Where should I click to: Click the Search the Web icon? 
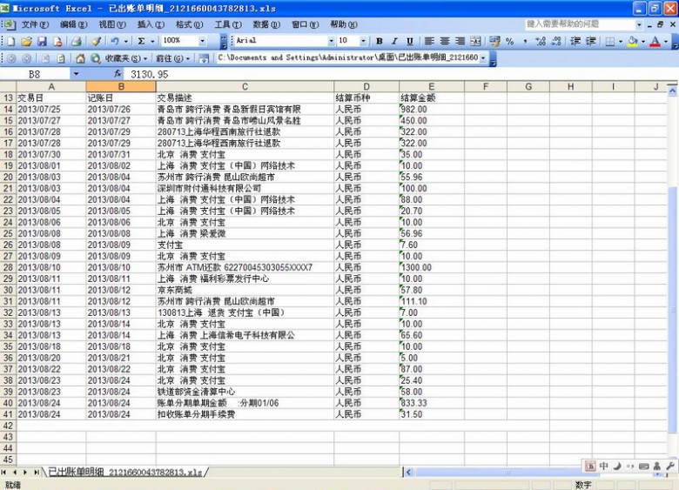tap(95, 58)
